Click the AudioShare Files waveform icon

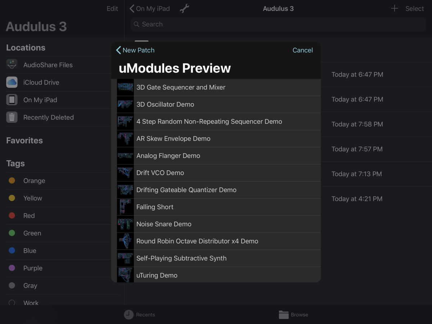tap(12, 65)
